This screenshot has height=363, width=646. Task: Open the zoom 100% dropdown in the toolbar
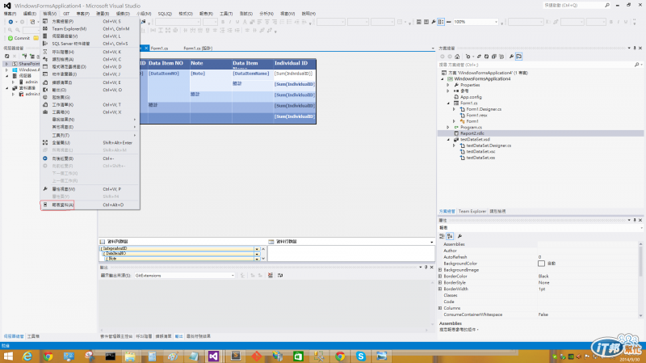496,22
